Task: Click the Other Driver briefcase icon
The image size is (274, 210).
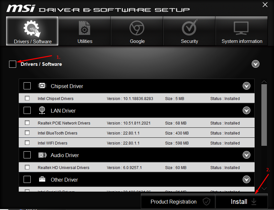Action: tap(42, 179)
